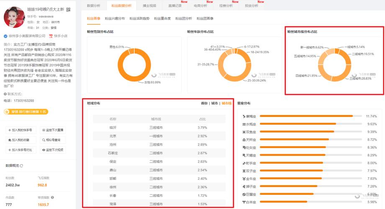Image resolution: width=385 pixels, height=209 pixels.
Task: Click the 双子座 zodiac symbol
Action: [x=243, y=171]
